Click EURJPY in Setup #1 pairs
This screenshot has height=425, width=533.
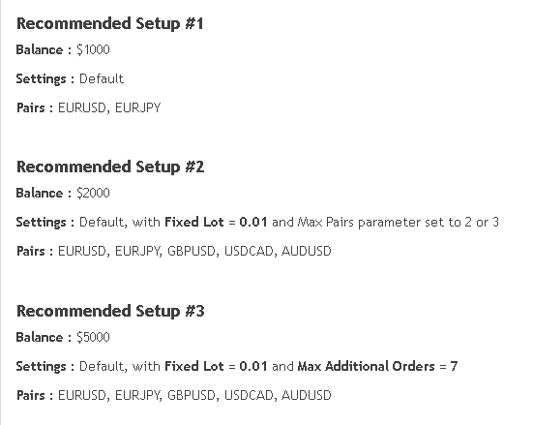coord(137,107)
